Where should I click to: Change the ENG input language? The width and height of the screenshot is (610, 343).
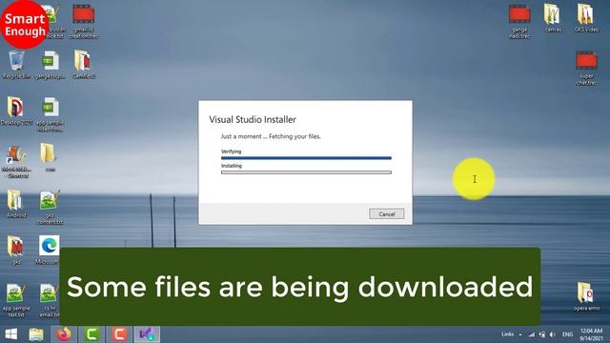[568, 334]
